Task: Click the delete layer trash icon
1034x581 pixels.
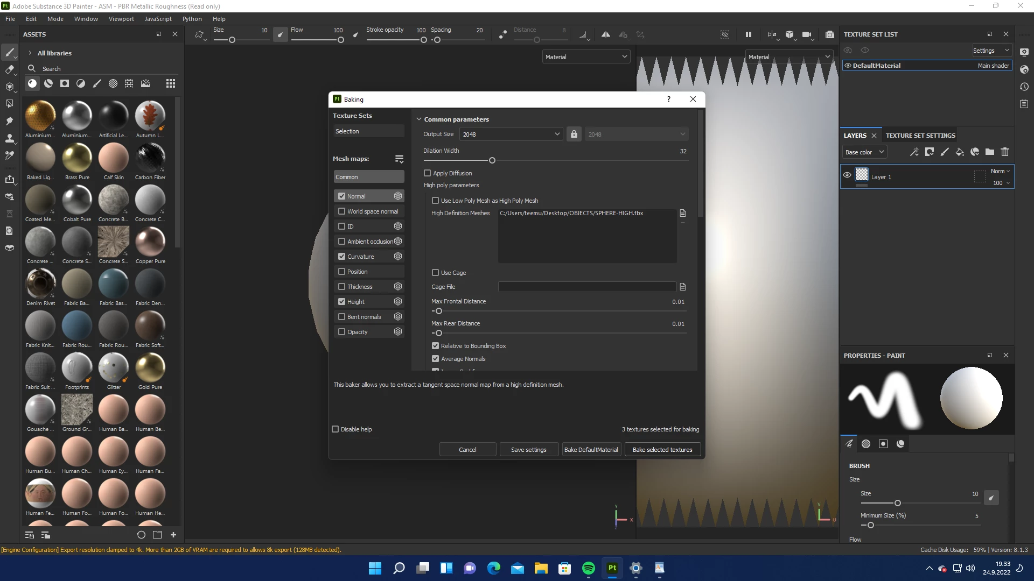Action: (x=1004, y=152)
